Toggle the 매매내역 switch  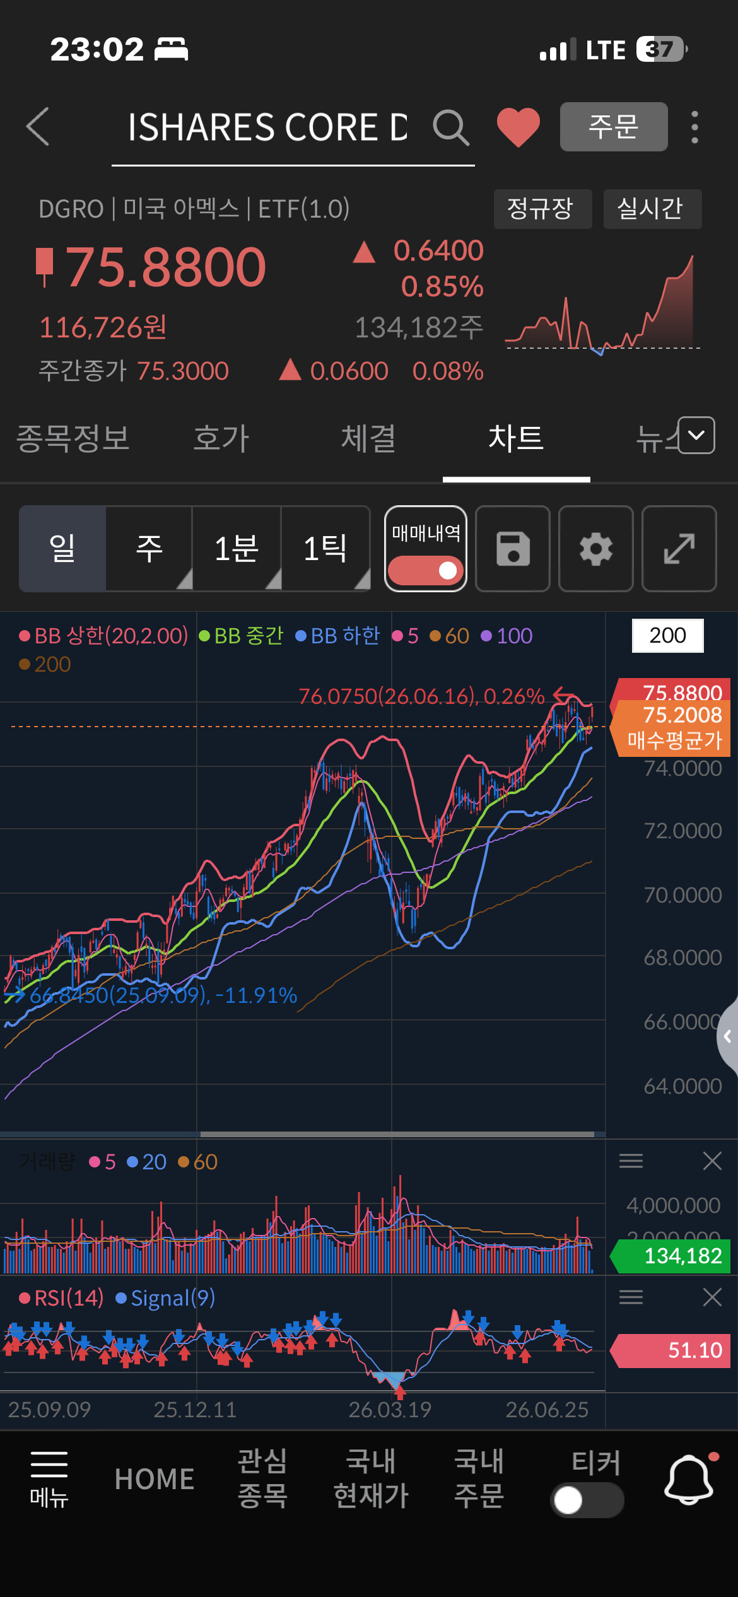(x=426, y=571)
